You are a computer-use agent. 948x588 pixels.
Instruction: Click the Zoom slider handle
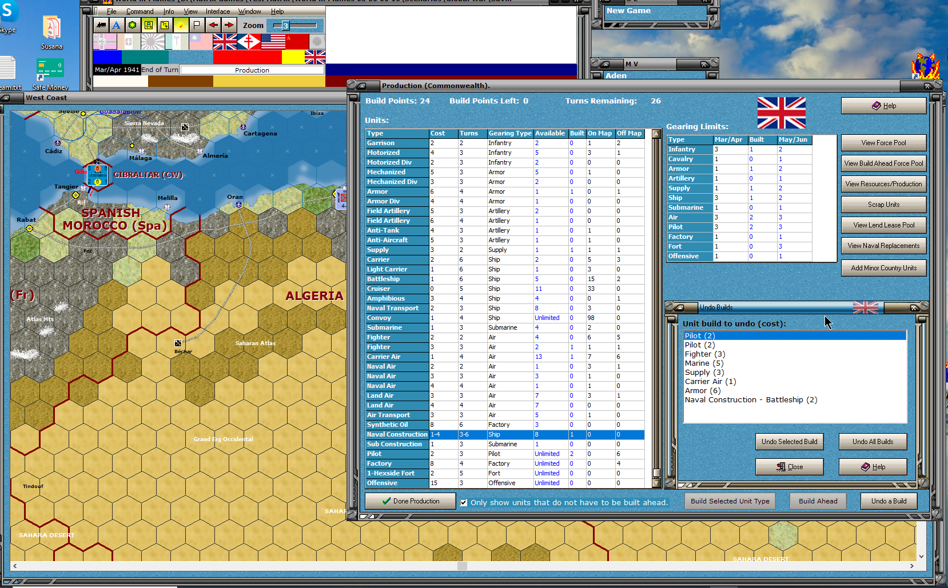[285, 26]
